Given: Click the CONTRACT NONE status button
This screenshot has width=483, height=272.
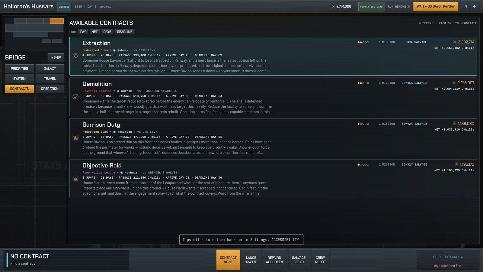Looking at the screenshot, I should pos(228,260).
